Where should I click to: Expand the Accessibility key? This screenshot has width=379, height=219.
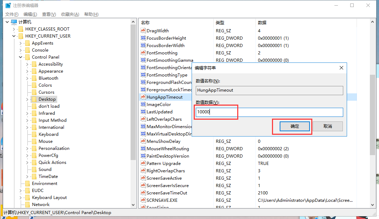(x=27, y=64)
